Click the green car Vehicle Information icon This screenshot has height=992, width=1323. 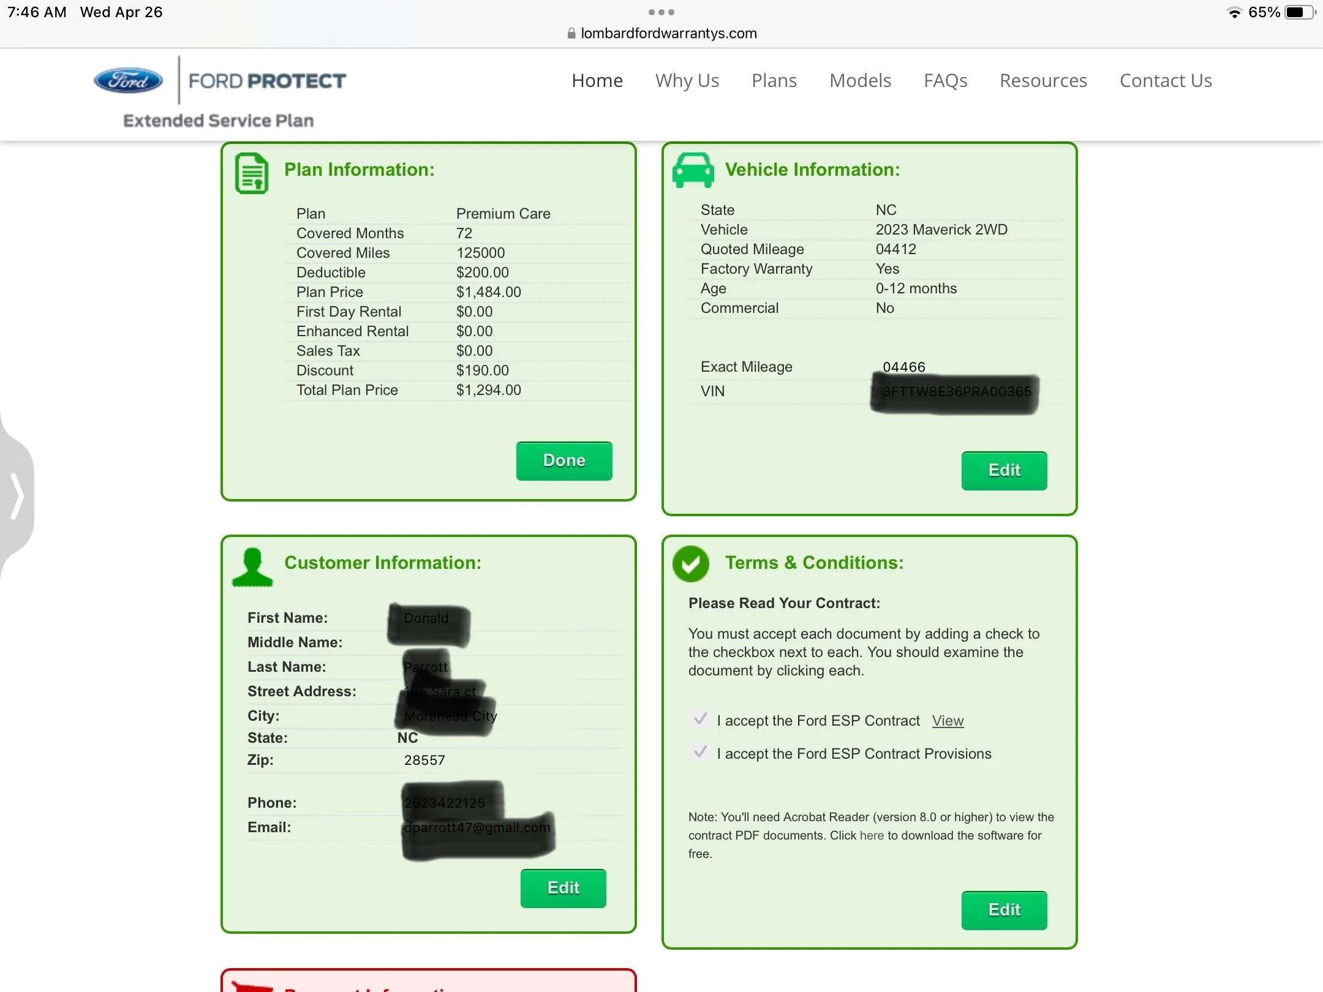pyautogui.click(x=693, y=170)
